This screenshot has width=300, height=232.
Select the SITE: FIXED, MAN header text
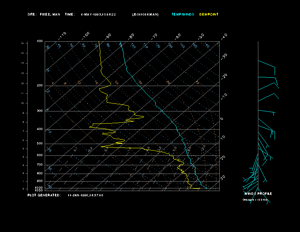pyautogui.click(x=44, y=14)
